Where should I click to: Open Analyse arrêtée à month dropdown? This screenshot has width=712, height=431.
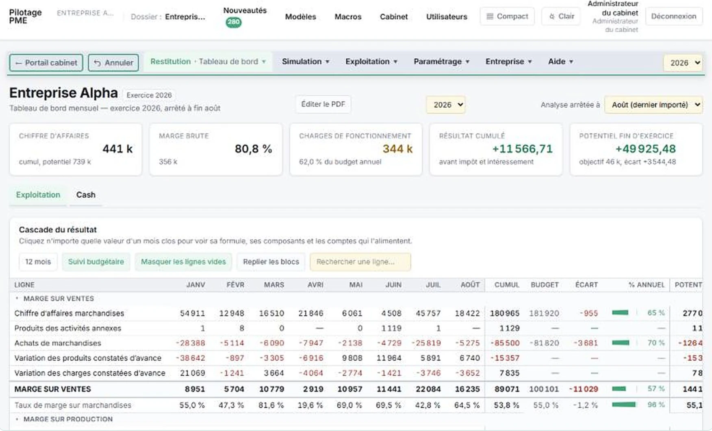click(653, 105)
